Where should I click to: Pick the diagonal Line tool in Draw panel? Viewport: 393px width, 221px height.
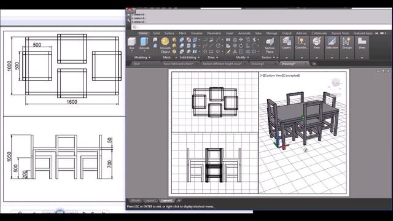[x=211, y=45]
